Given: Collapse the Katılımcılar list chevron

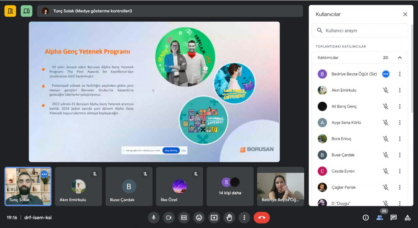Looking at the screenshot, I should [400, 58].
